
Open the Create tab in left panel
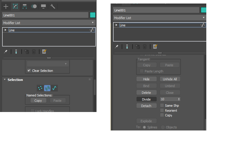point(6,6)
